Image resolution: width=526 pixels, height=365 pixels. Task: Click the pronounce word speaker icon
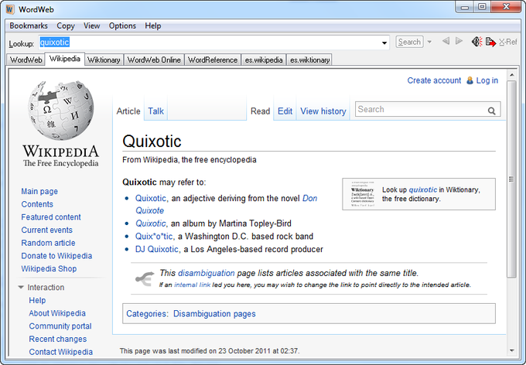(x=477, y=42)
